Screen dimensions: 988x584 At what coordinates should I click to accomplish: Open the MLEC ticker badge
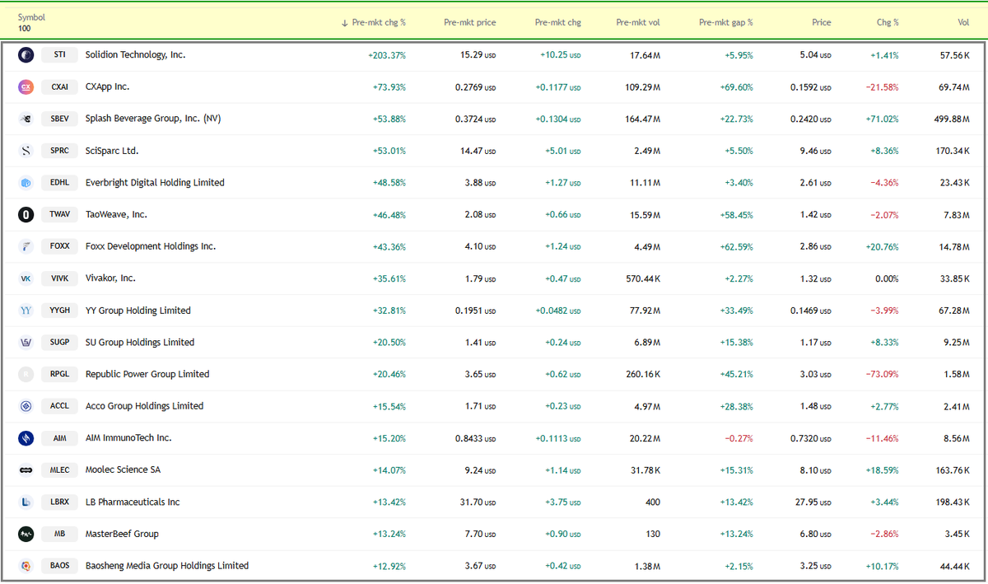click(x=59, y=470)
